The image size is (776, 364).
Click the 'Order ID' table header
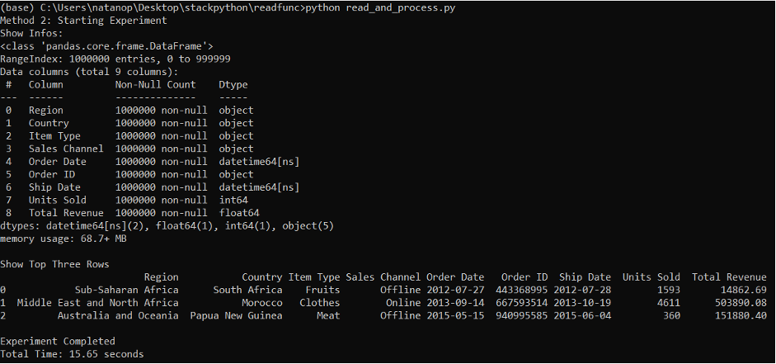tap(524, 277)
